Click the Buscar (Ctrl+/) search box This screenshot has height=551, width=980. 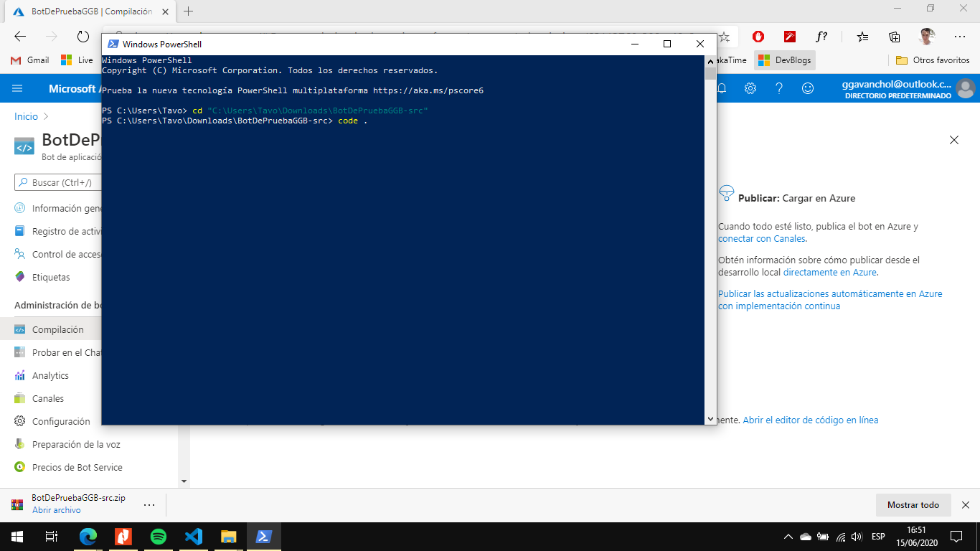[x=59, y=183]
